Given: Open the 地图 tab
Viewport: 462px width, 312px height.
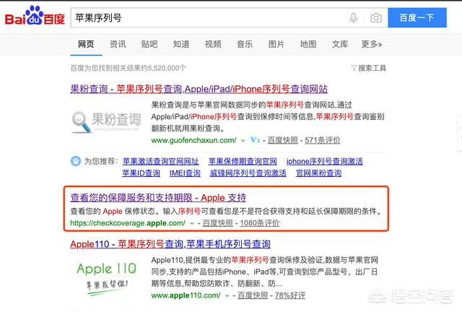Looking at the screenshot, I should point(308,44).
